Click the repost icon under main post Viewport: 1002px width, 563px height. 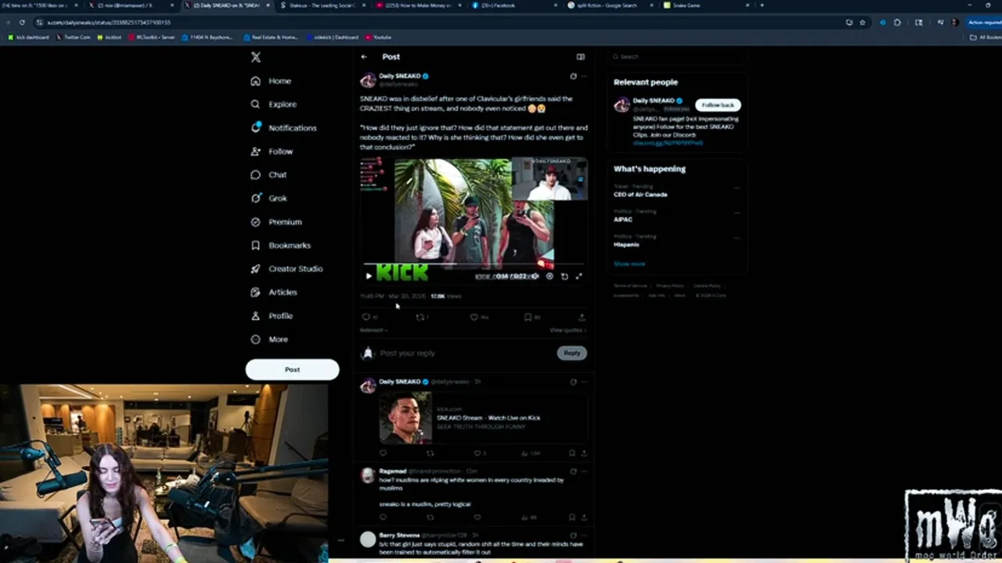420,317
